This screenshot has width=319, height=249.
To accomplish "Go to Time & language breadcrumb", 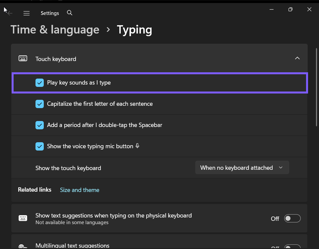I will (x=55, y=30).
